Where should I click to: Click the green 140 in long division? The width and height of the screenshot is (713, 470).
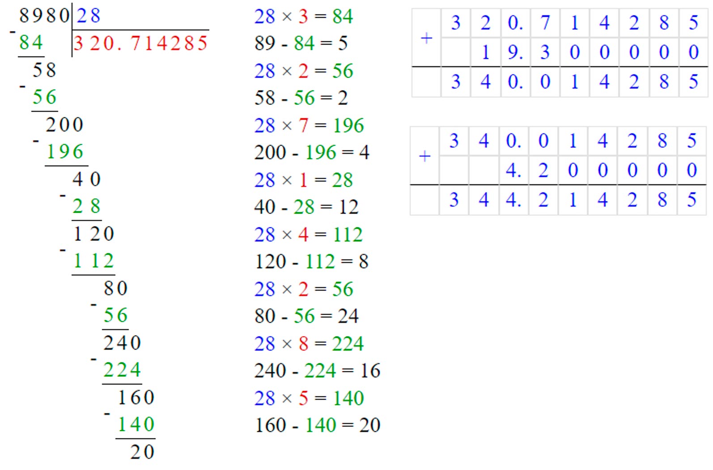point(136,425)
